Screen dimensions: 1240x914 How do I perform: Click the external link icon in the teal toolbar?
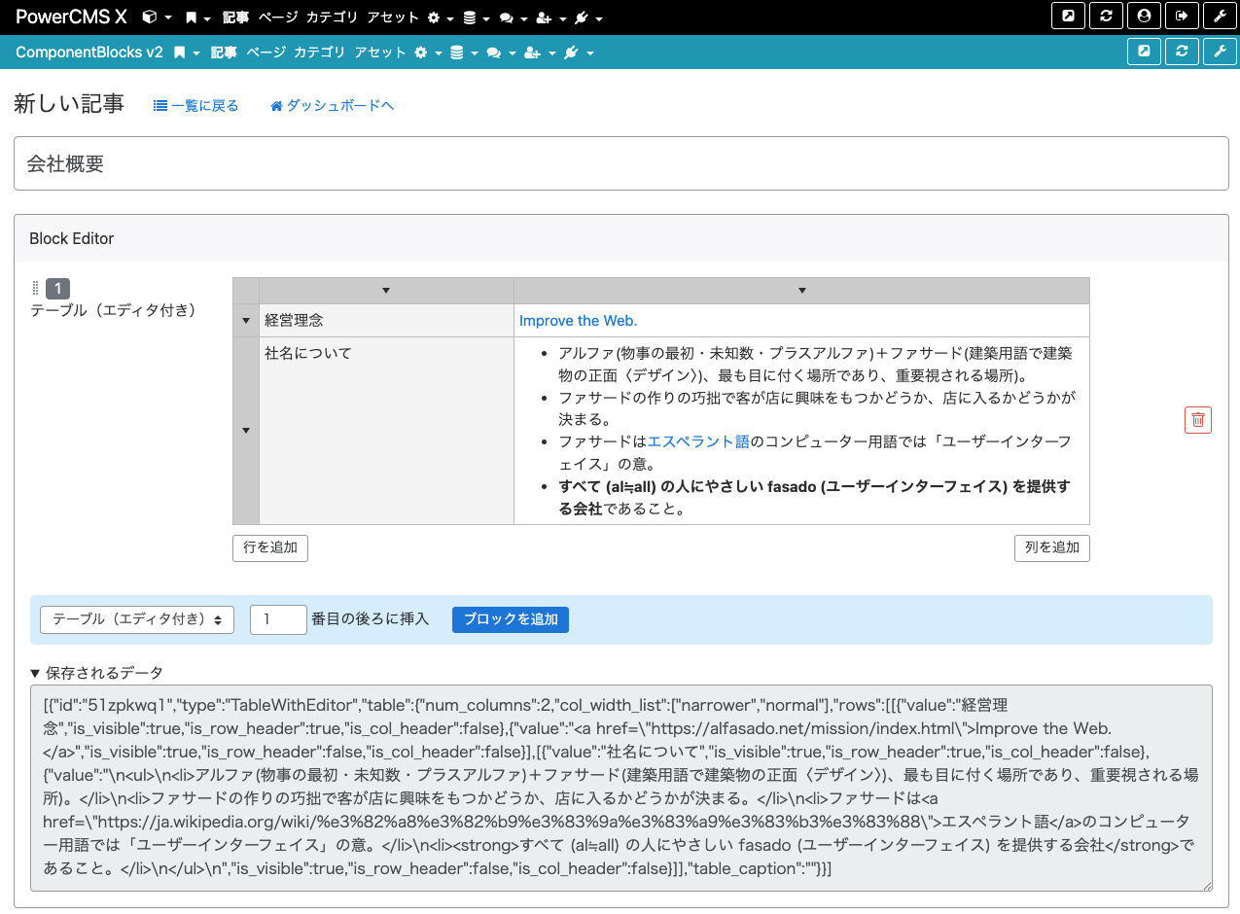[x=1144, y=51]
